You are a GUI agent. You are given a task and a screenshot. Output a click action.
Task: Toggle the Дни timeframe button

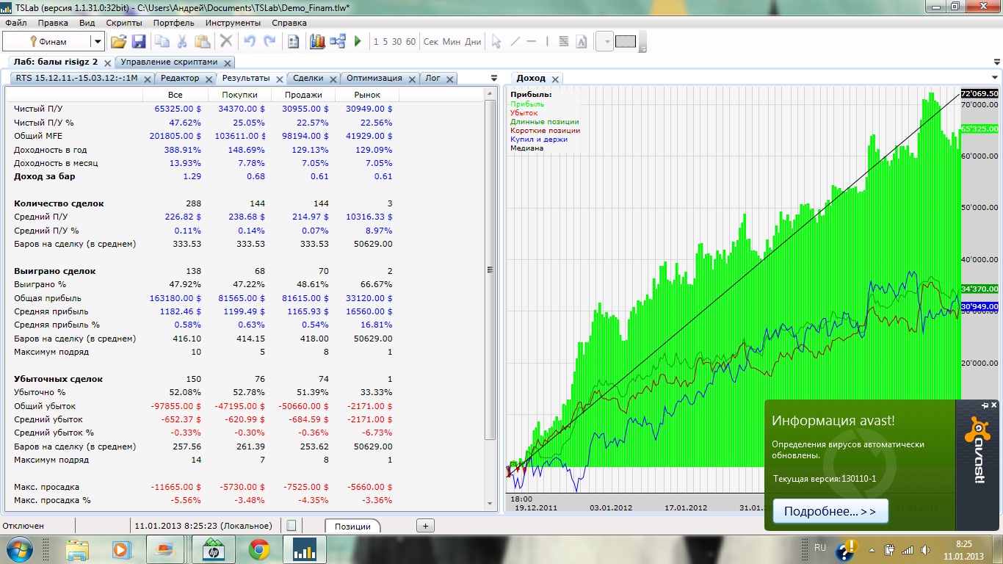[x=474, y=42]
